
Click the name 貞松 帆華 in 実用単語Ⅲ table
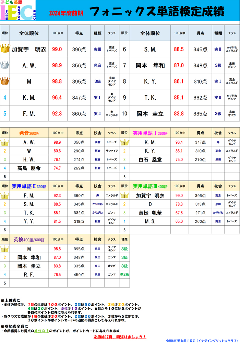pyautogui.click(x=150, y=212)
